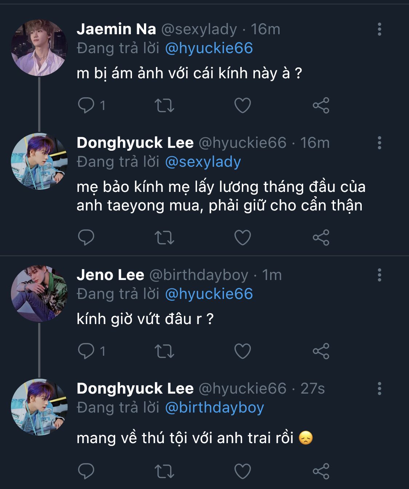
Task: Retweet Donghyuck's tweet with the sad emoji
Action: (164, 471)
